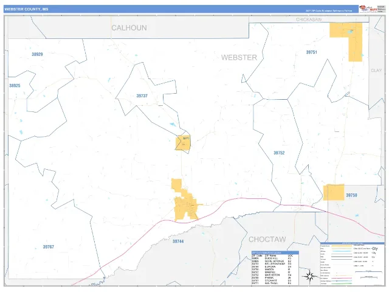This screenshot has height=292, width=389.
Task: Select ZIP code label 39737
Action: [142, 96]
